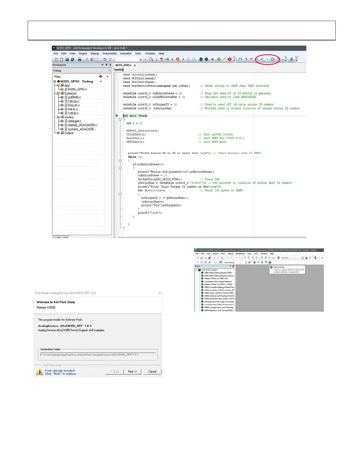Collapse Tools User's Guide in Books panel
The image size is (353, 457).
tap(196, 270)
